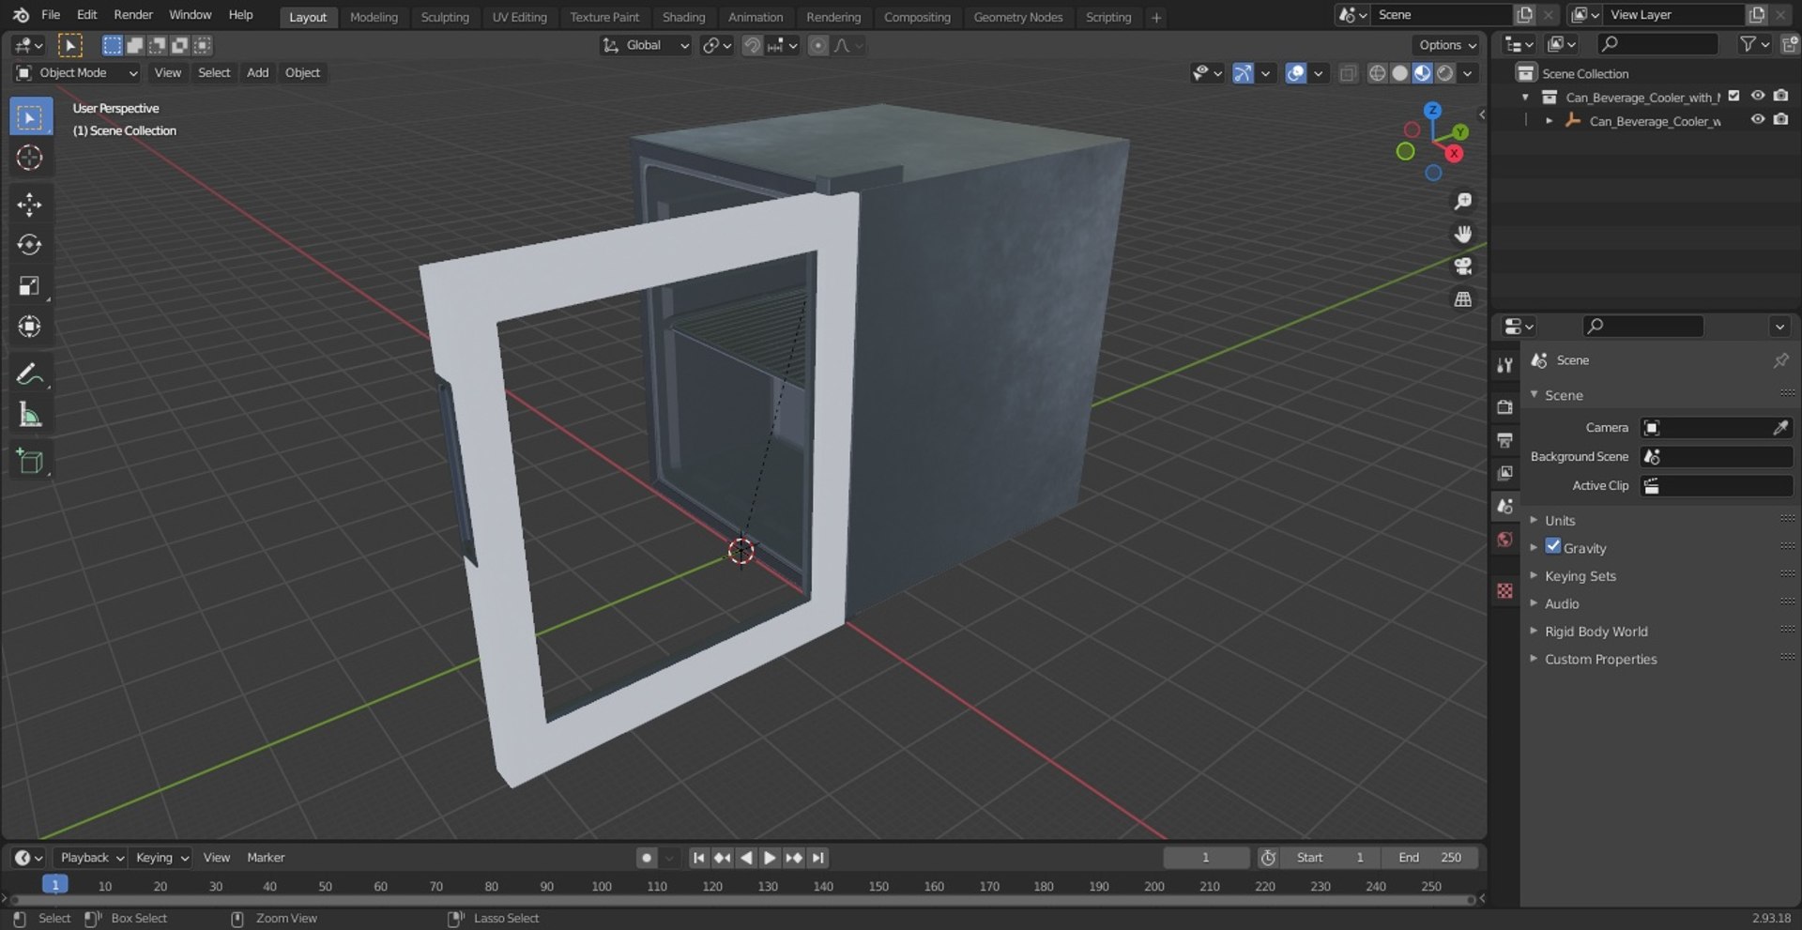Open the Object Mode dropdown
The width and height of the screenshot is (1802, 930).
click(77, 73)
